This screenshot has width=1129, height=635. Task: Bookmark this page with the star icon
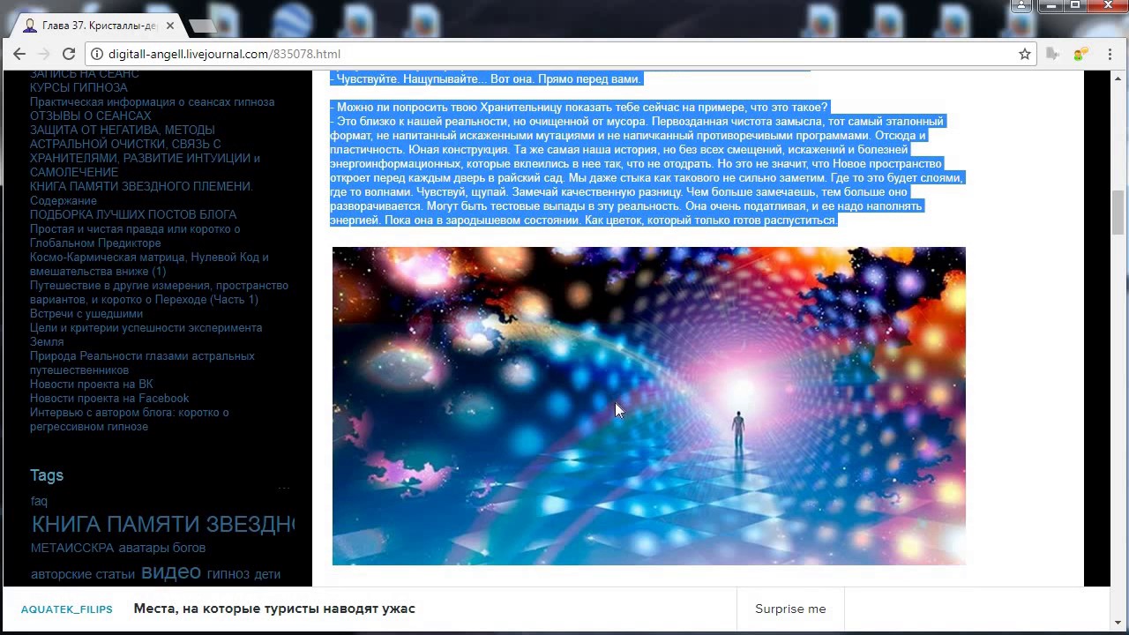tap(1025, 54)
